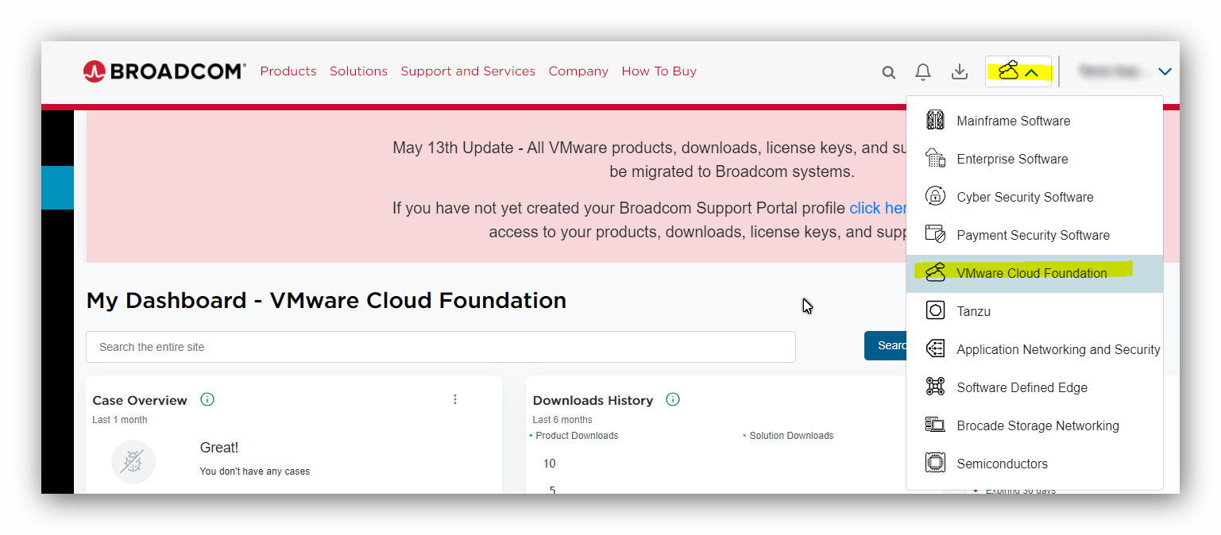Open the notifications bell icon
The height and width of the screenshot is (535, 1221).
click(x=923, y=72)
